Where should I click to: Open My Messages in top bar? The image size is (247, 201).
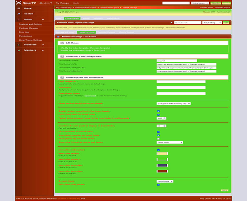click(x=63, y=3)
